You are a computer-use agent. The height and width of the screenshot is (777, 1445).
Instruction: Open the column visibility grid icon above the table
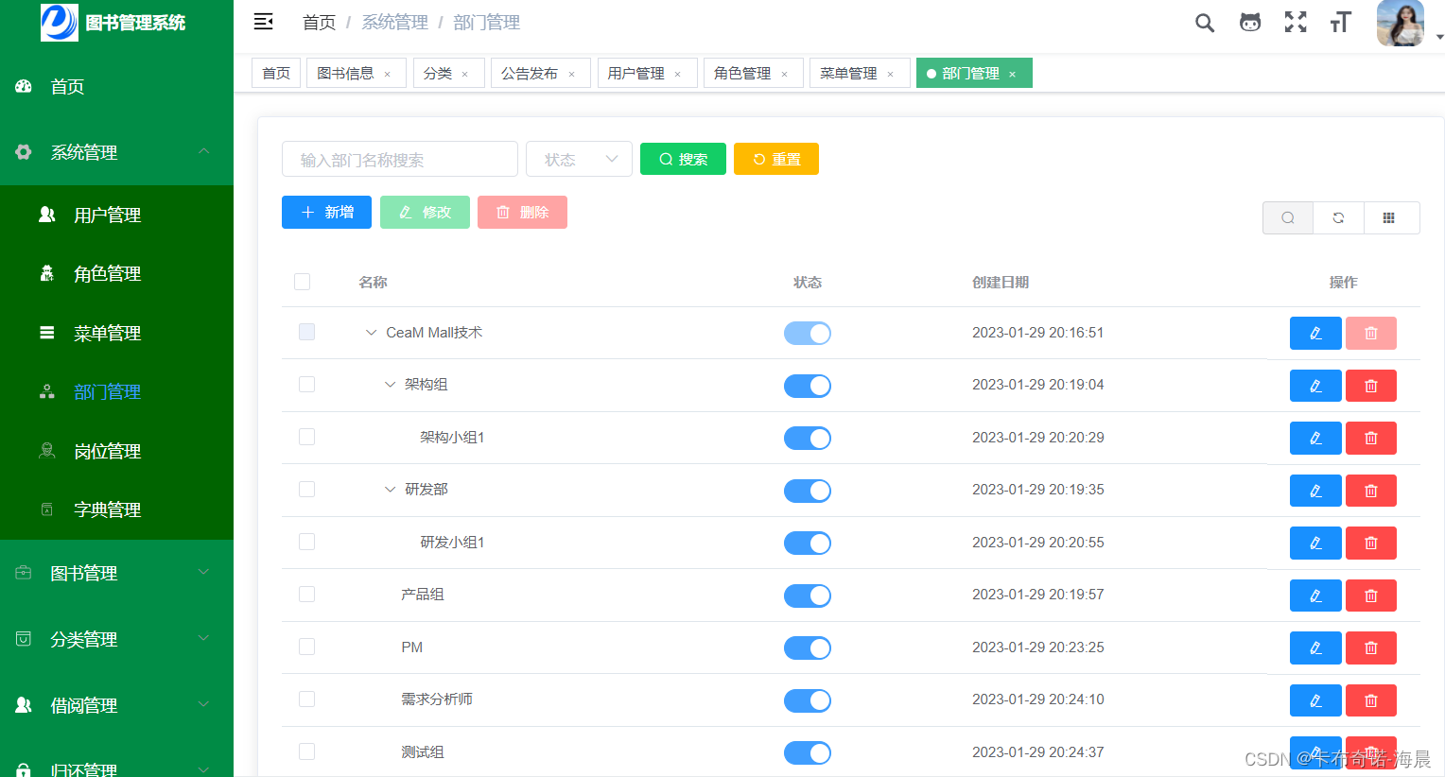[1389, 217]
